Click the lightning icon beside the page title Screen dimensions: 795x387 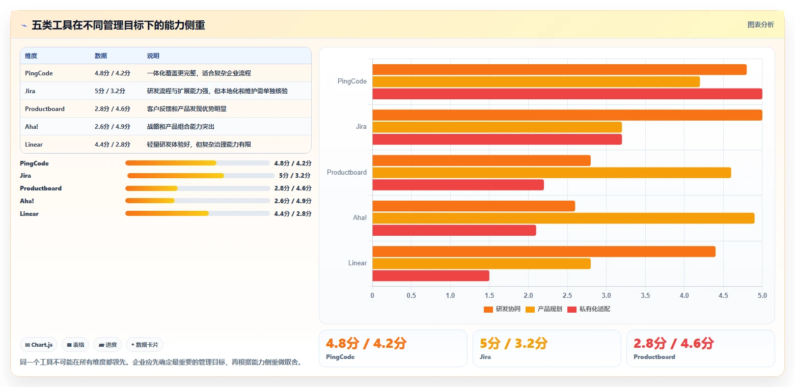[x=24, y=25]
